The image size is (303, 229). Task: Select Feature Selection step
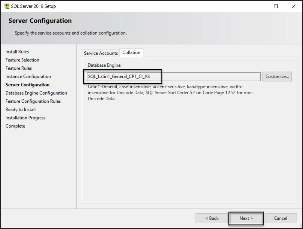(22, 60)
